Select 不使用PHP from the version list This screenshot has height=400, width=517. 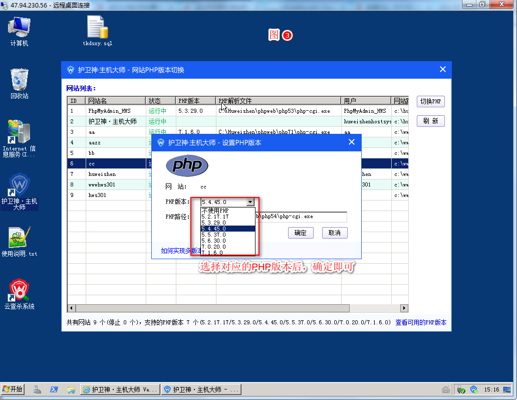[215, 211]
